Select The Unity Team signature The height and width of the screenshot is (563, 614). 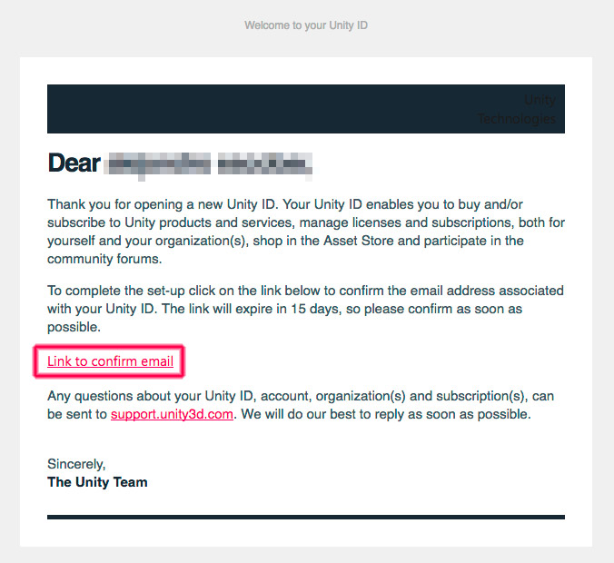click(97, 482)
